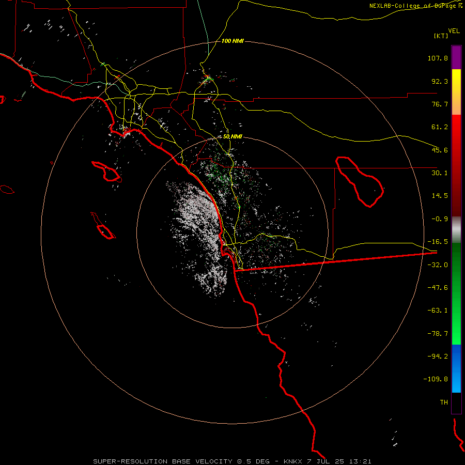Click the -32.0 velocity scale value
This screenshot has height=465, width=465.
pyautogui.click(x=438, y=265)
